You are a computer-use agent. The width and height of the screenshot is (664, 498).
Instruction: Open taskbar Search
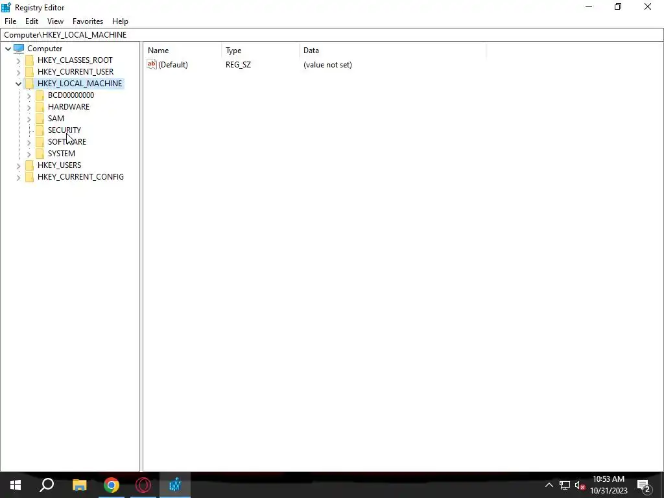[x=47, y=485]
